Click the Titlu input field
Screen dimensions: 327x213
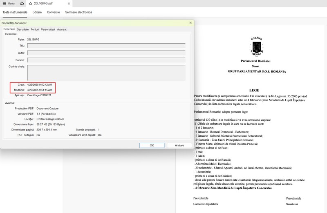point(106,46)
